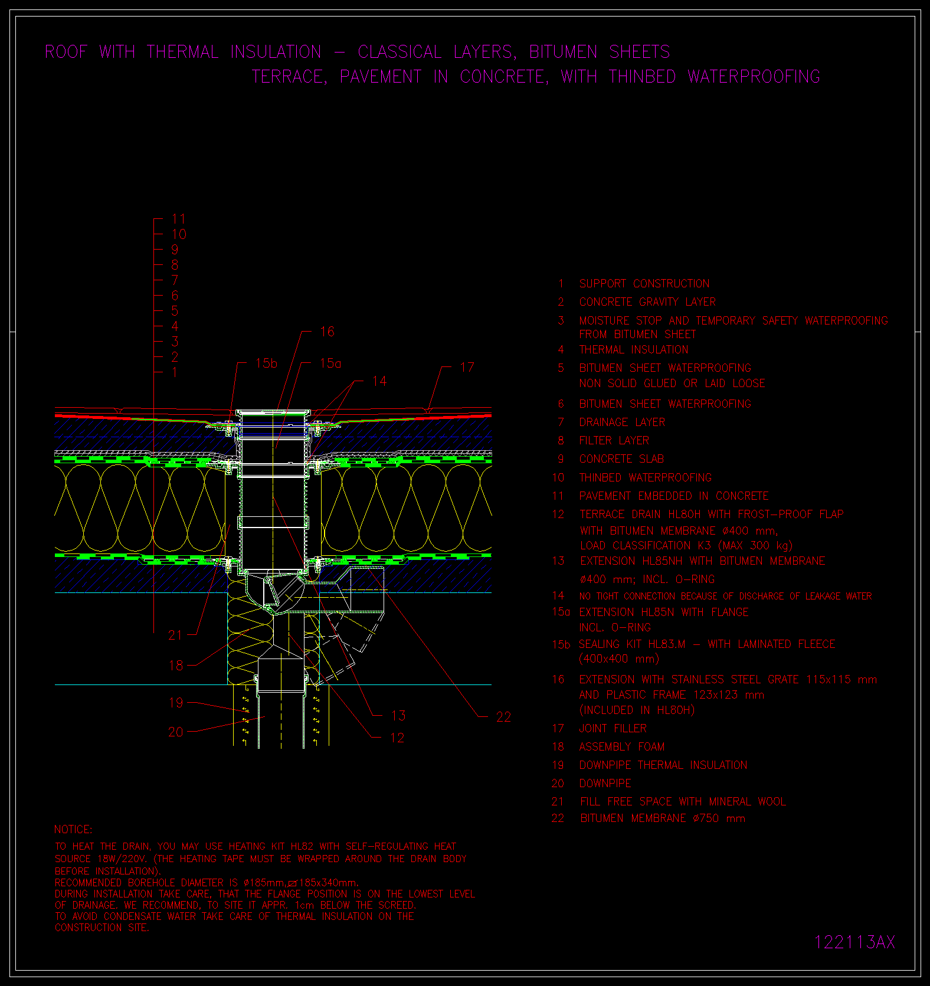Image resolution: width=930 pixels, height=986 pixels.
Task: Select 'MOISTURE STOP AND TEMPORARY SAFETY WATERPROOFING' text
Action: point(733,320)
